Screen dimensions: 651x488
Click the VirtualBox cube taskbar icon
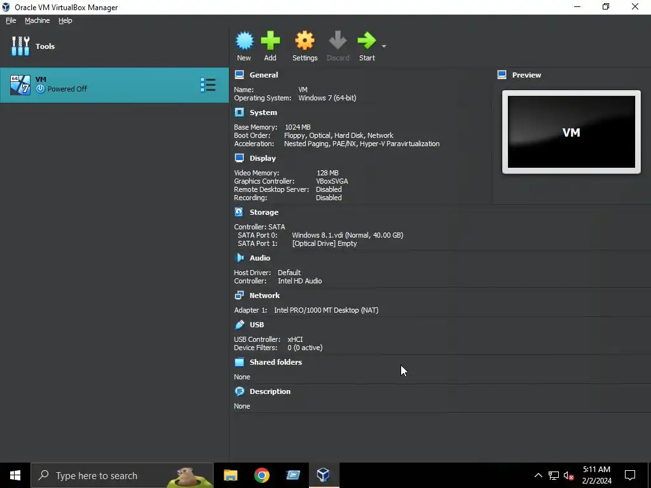[324, 475]
